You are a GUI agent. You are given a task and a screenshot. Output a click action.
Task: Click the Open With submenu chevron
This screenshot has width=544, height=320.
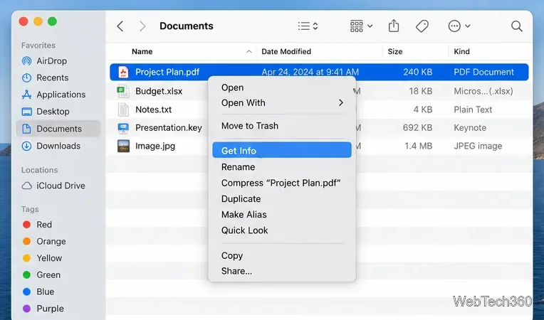coord(340,103)
